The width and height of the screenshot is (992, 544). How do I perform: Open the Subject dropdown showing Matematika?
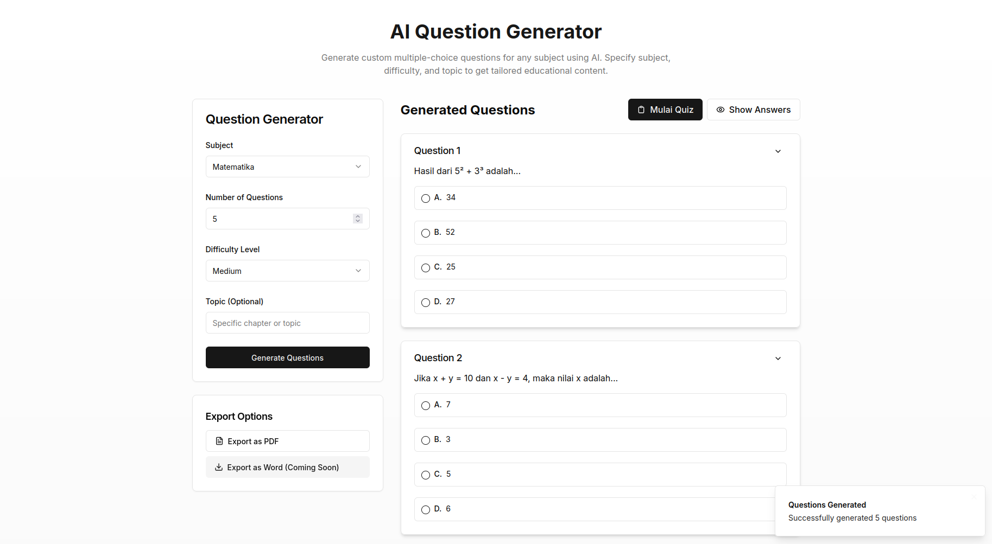tap(287, 167)
